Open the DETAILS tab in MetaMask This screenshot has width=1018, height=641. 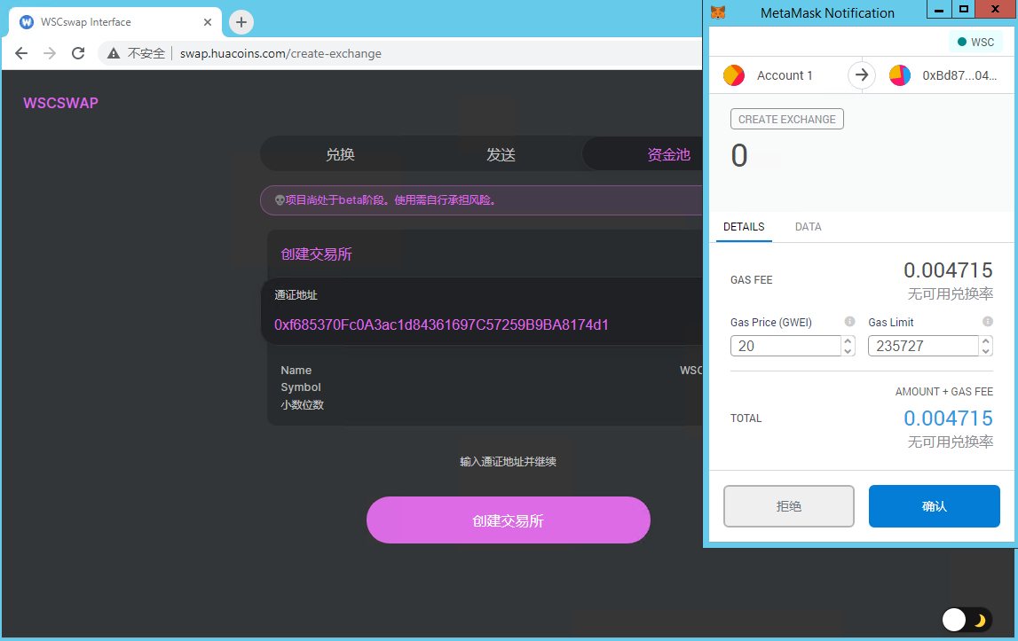click(x=744, y=226)
